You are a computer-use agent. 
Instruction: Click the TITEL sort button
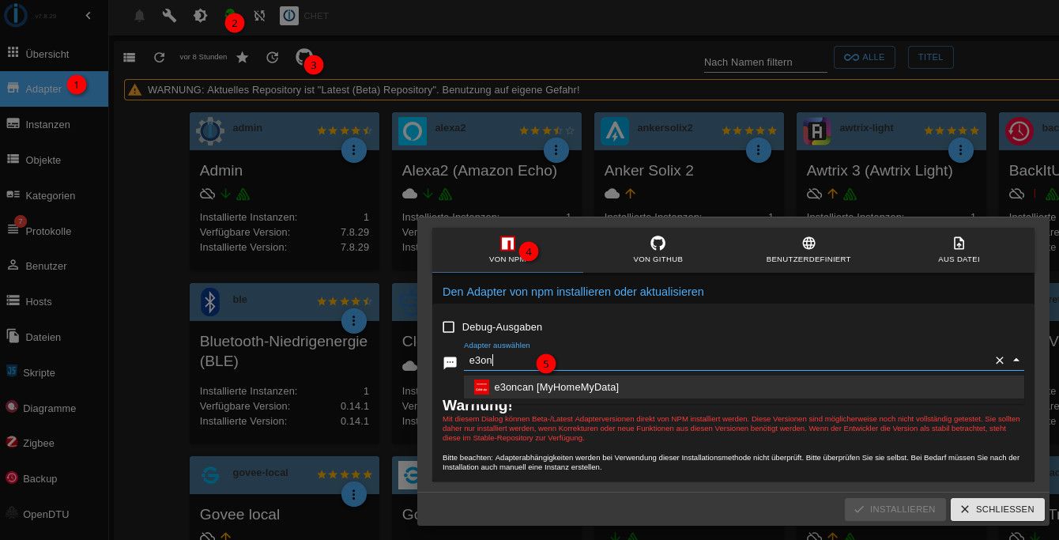point(931,57)
